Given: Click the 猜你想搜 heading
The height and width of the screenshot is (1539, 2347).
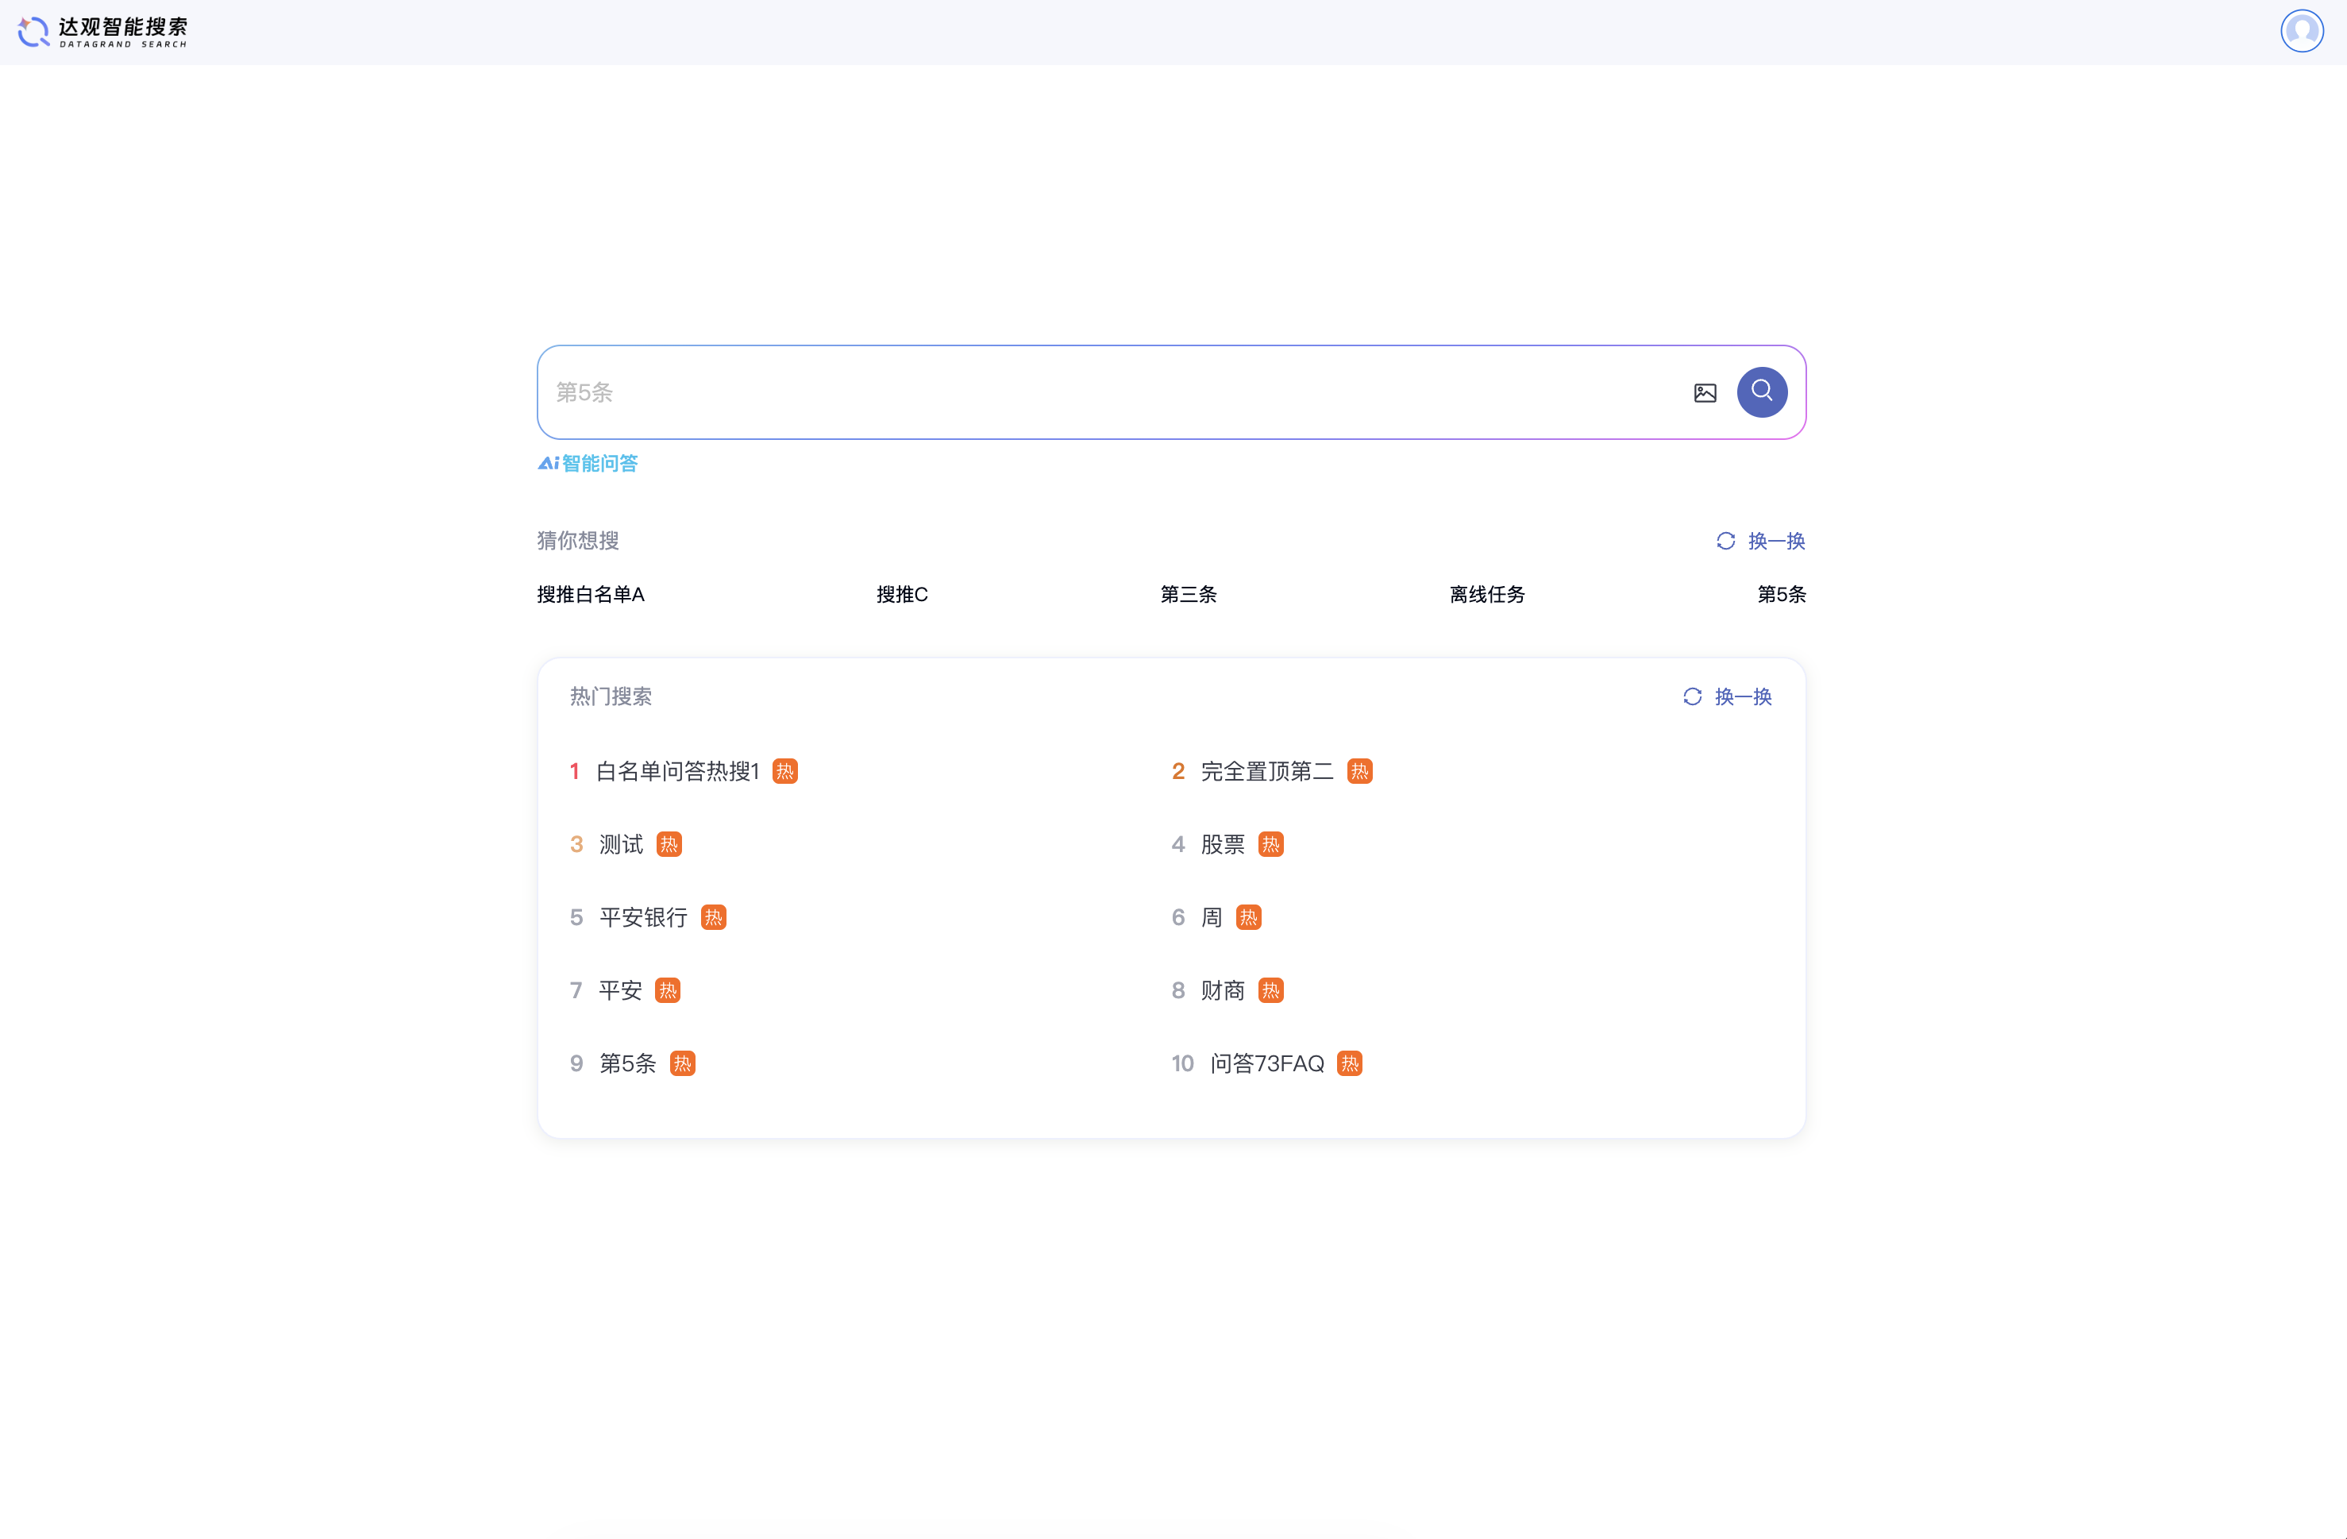Looking at the screenshot, I should pyautogui.click(x=578, y=541).
